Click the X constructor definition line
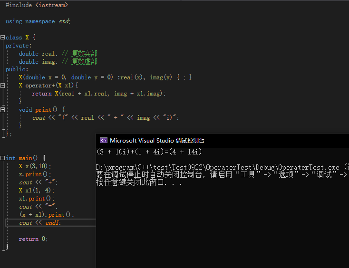 105,77
